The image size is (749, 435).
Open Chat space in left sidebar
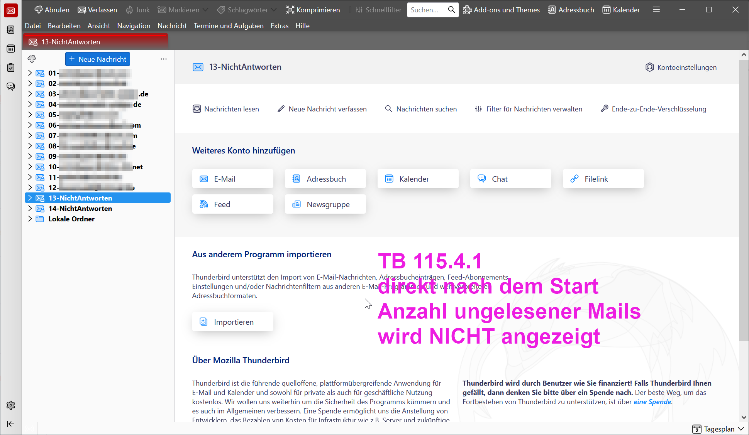[11, 86]
